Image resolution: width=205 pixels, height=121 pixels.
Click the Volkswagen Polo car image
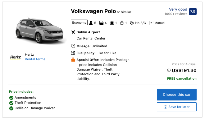pos(39,30)
